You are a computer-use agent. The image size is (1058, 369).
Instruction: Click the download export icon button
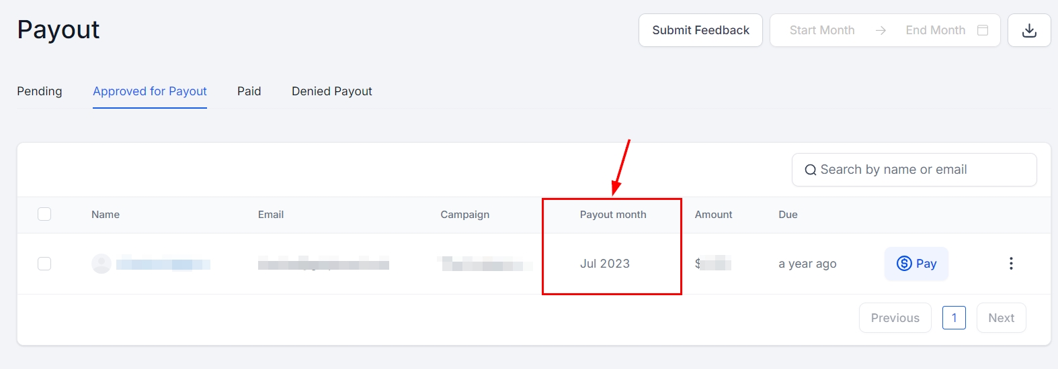click(1029, 30)
